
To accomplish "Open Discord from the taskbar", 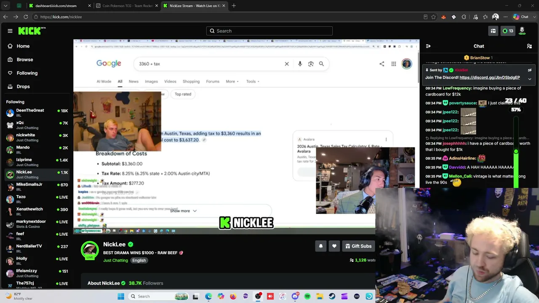I will point(295,296).
